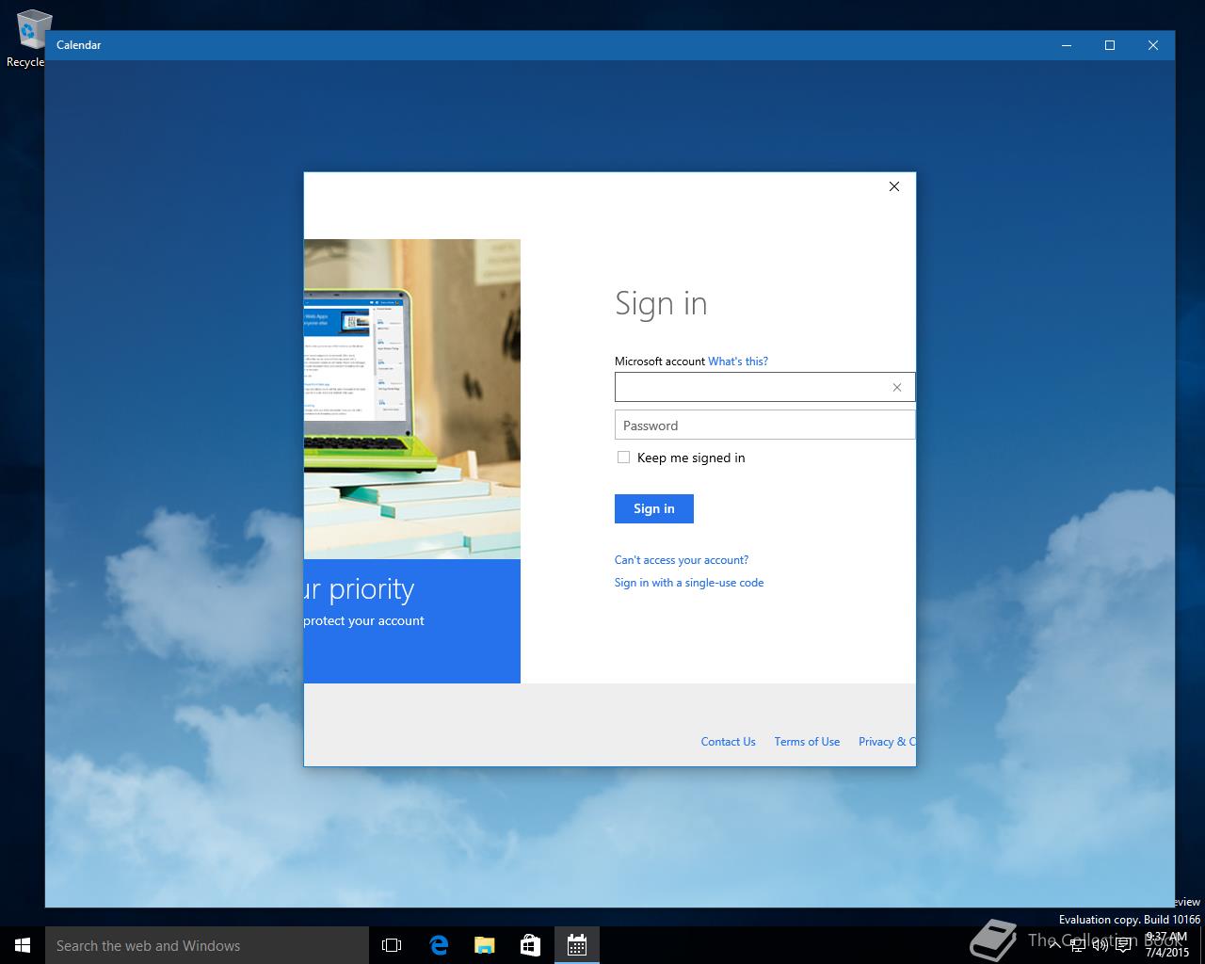Click the network icon in system tray
This screenshot has width=1205, height=964.
[x=1077, y=945]
